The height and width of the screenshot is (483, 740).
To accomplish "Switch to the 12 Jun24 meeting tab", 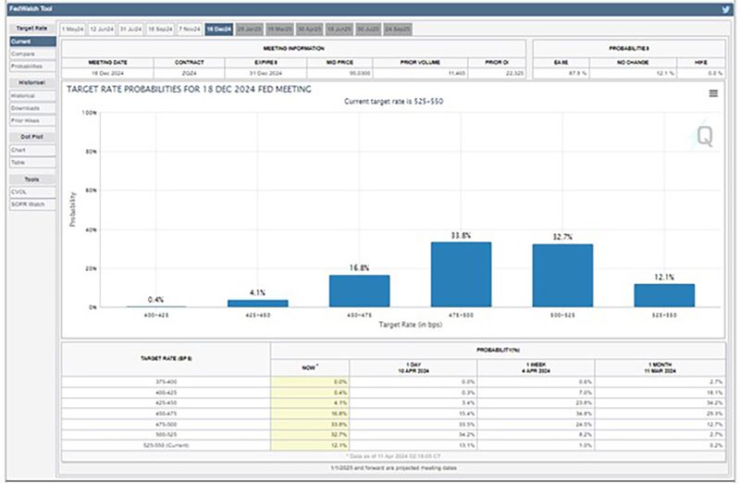I will point(102,29).
